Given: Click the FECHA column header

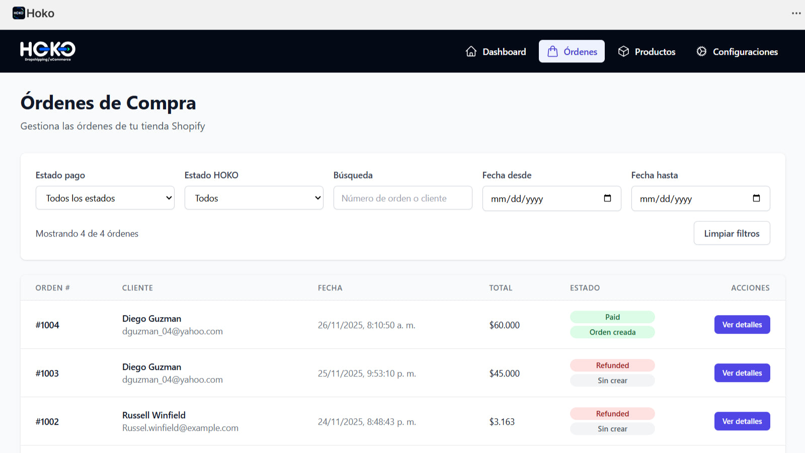Looking at the screenshot, I should coord(330,288).
